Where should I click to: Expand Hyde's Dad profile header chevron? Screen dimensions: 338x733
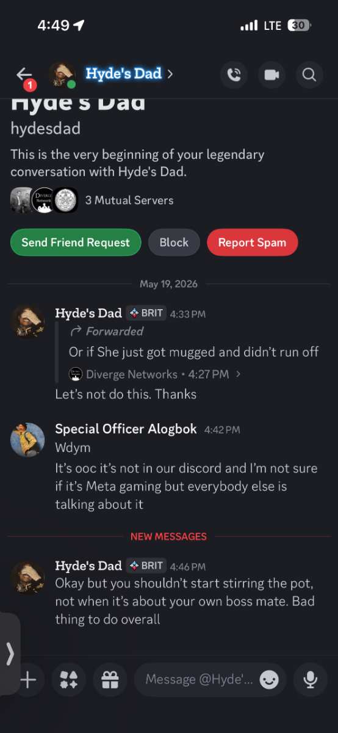click(170, 74)
